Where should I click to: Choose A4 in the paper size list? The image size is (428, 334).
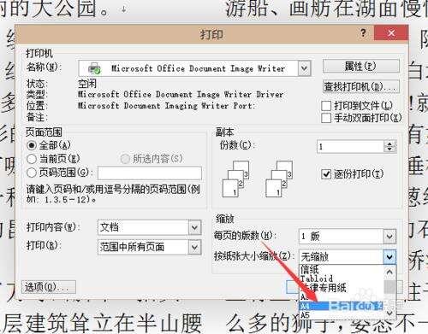(x=341, y=307)
